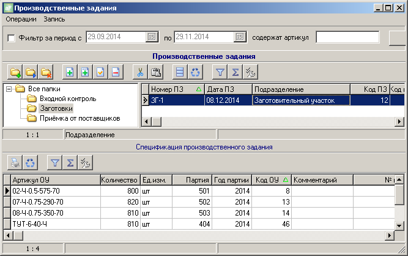This screenshot has height=256, width=408.
Task: Open the start date calendar picker
Action: point(152,37)
